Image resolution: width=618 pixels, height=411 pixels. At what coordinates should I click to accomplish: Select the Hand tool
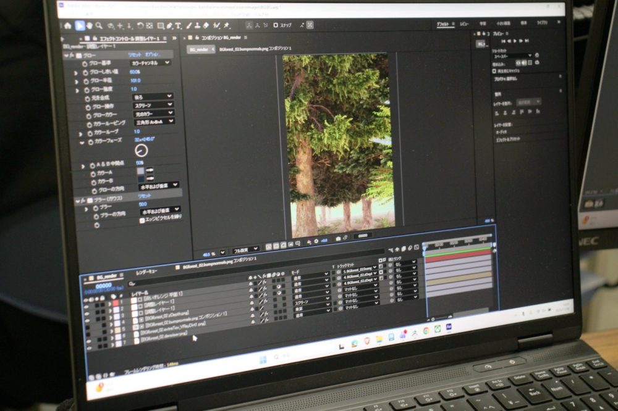coord(90,25)
